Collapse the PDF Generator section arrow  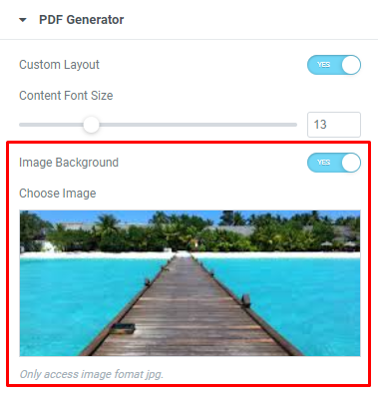[x=23, y=20]
